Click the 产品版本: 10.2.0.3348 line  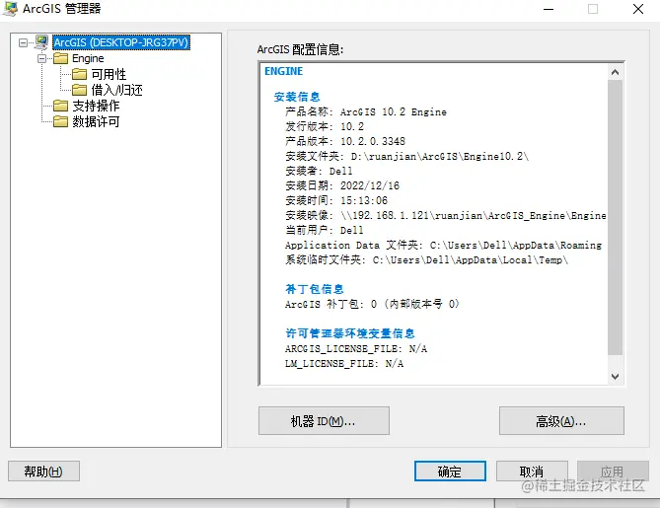[x=345, y=141]
